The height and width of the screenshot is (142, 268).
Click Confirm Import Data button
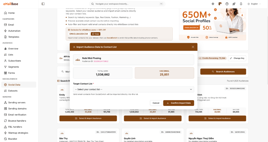(x=178, y=103)
